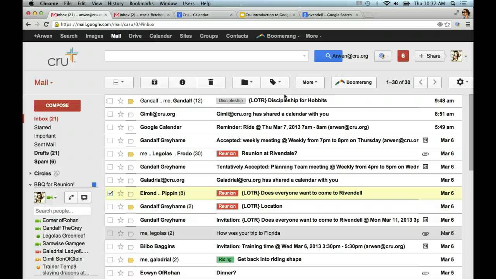Click the Search people chat field
496x279 pixels.
[x=62, y=211]
